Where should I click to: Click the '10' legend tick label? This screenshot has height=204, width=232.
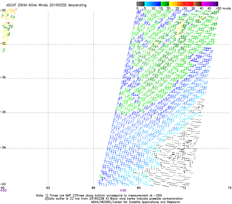click(x=153, y=8)
